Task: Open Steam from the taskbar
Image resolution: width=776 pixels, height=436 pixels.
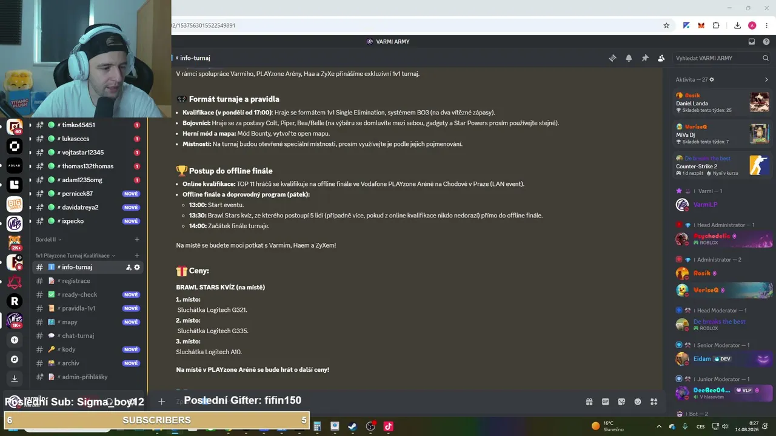Action: (352, 426)
